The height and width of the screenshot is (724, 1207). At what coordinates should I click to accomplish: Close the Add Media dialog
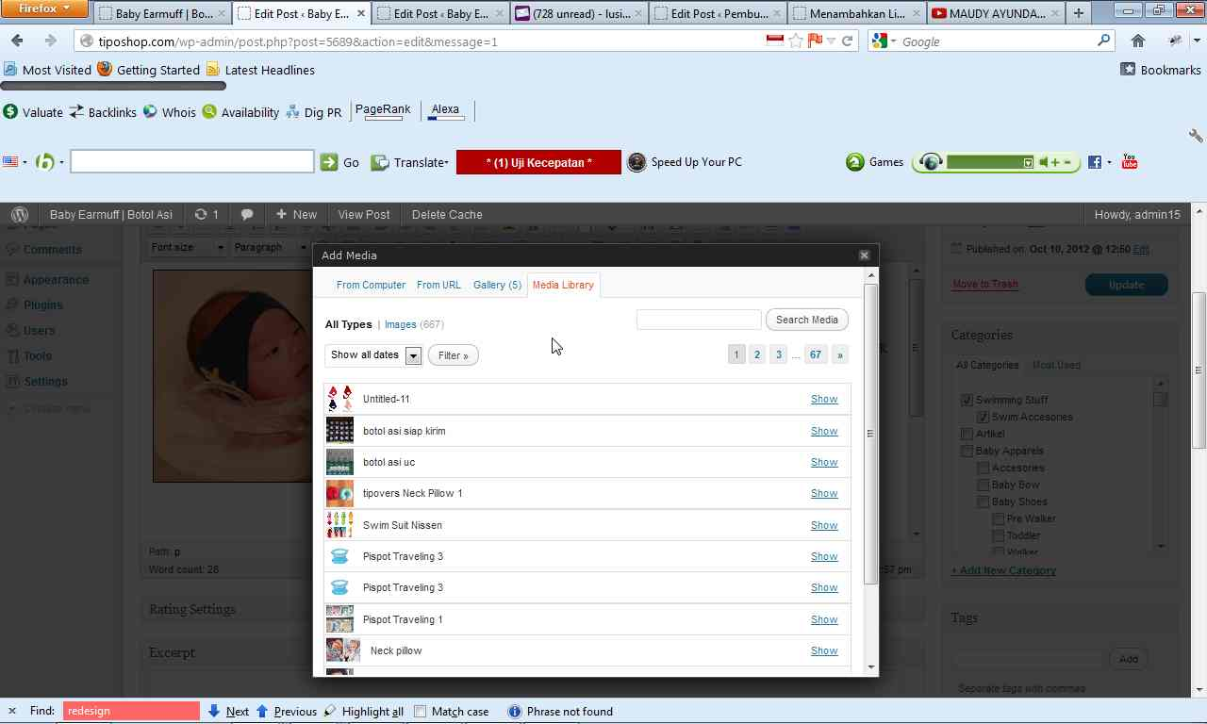(864, 255)
